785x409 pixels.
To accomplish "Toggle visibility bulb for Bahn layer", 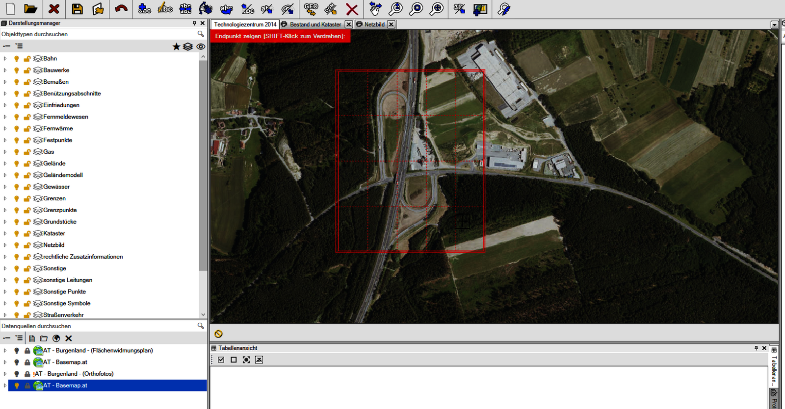I will [x=17, y=59].
